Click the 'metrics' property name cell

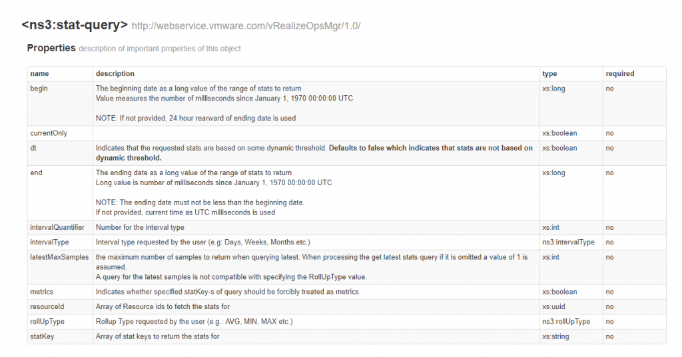coord(42,292)
